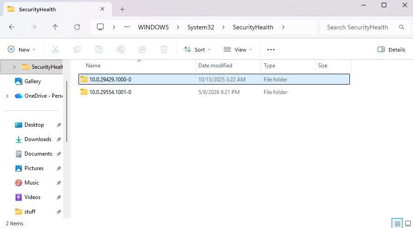Viewport: 413px width, 228px height.
Task: Click the Paste clipboard icon
Action: click(x=99, y=49)
